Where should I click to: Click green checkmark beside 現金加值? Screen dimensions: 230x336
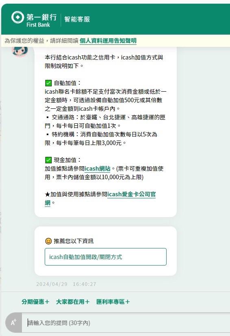tap(48, 160)
